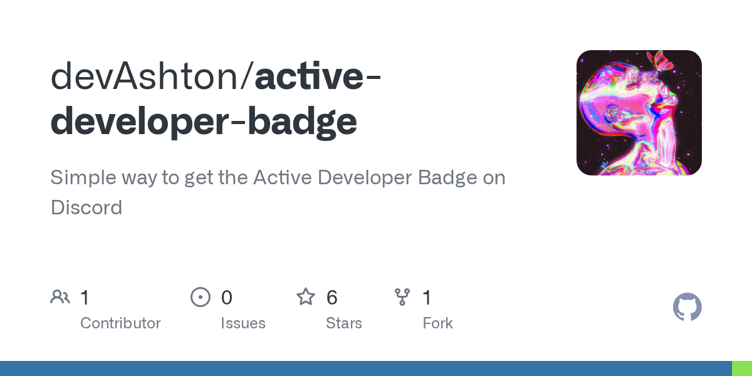Screen dimensions: 752x376
Task: Click the Contributor label
Action: tap(120, 323)
